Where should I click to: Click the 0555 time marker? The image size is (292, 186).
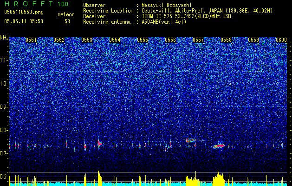[x=143, y=40]
